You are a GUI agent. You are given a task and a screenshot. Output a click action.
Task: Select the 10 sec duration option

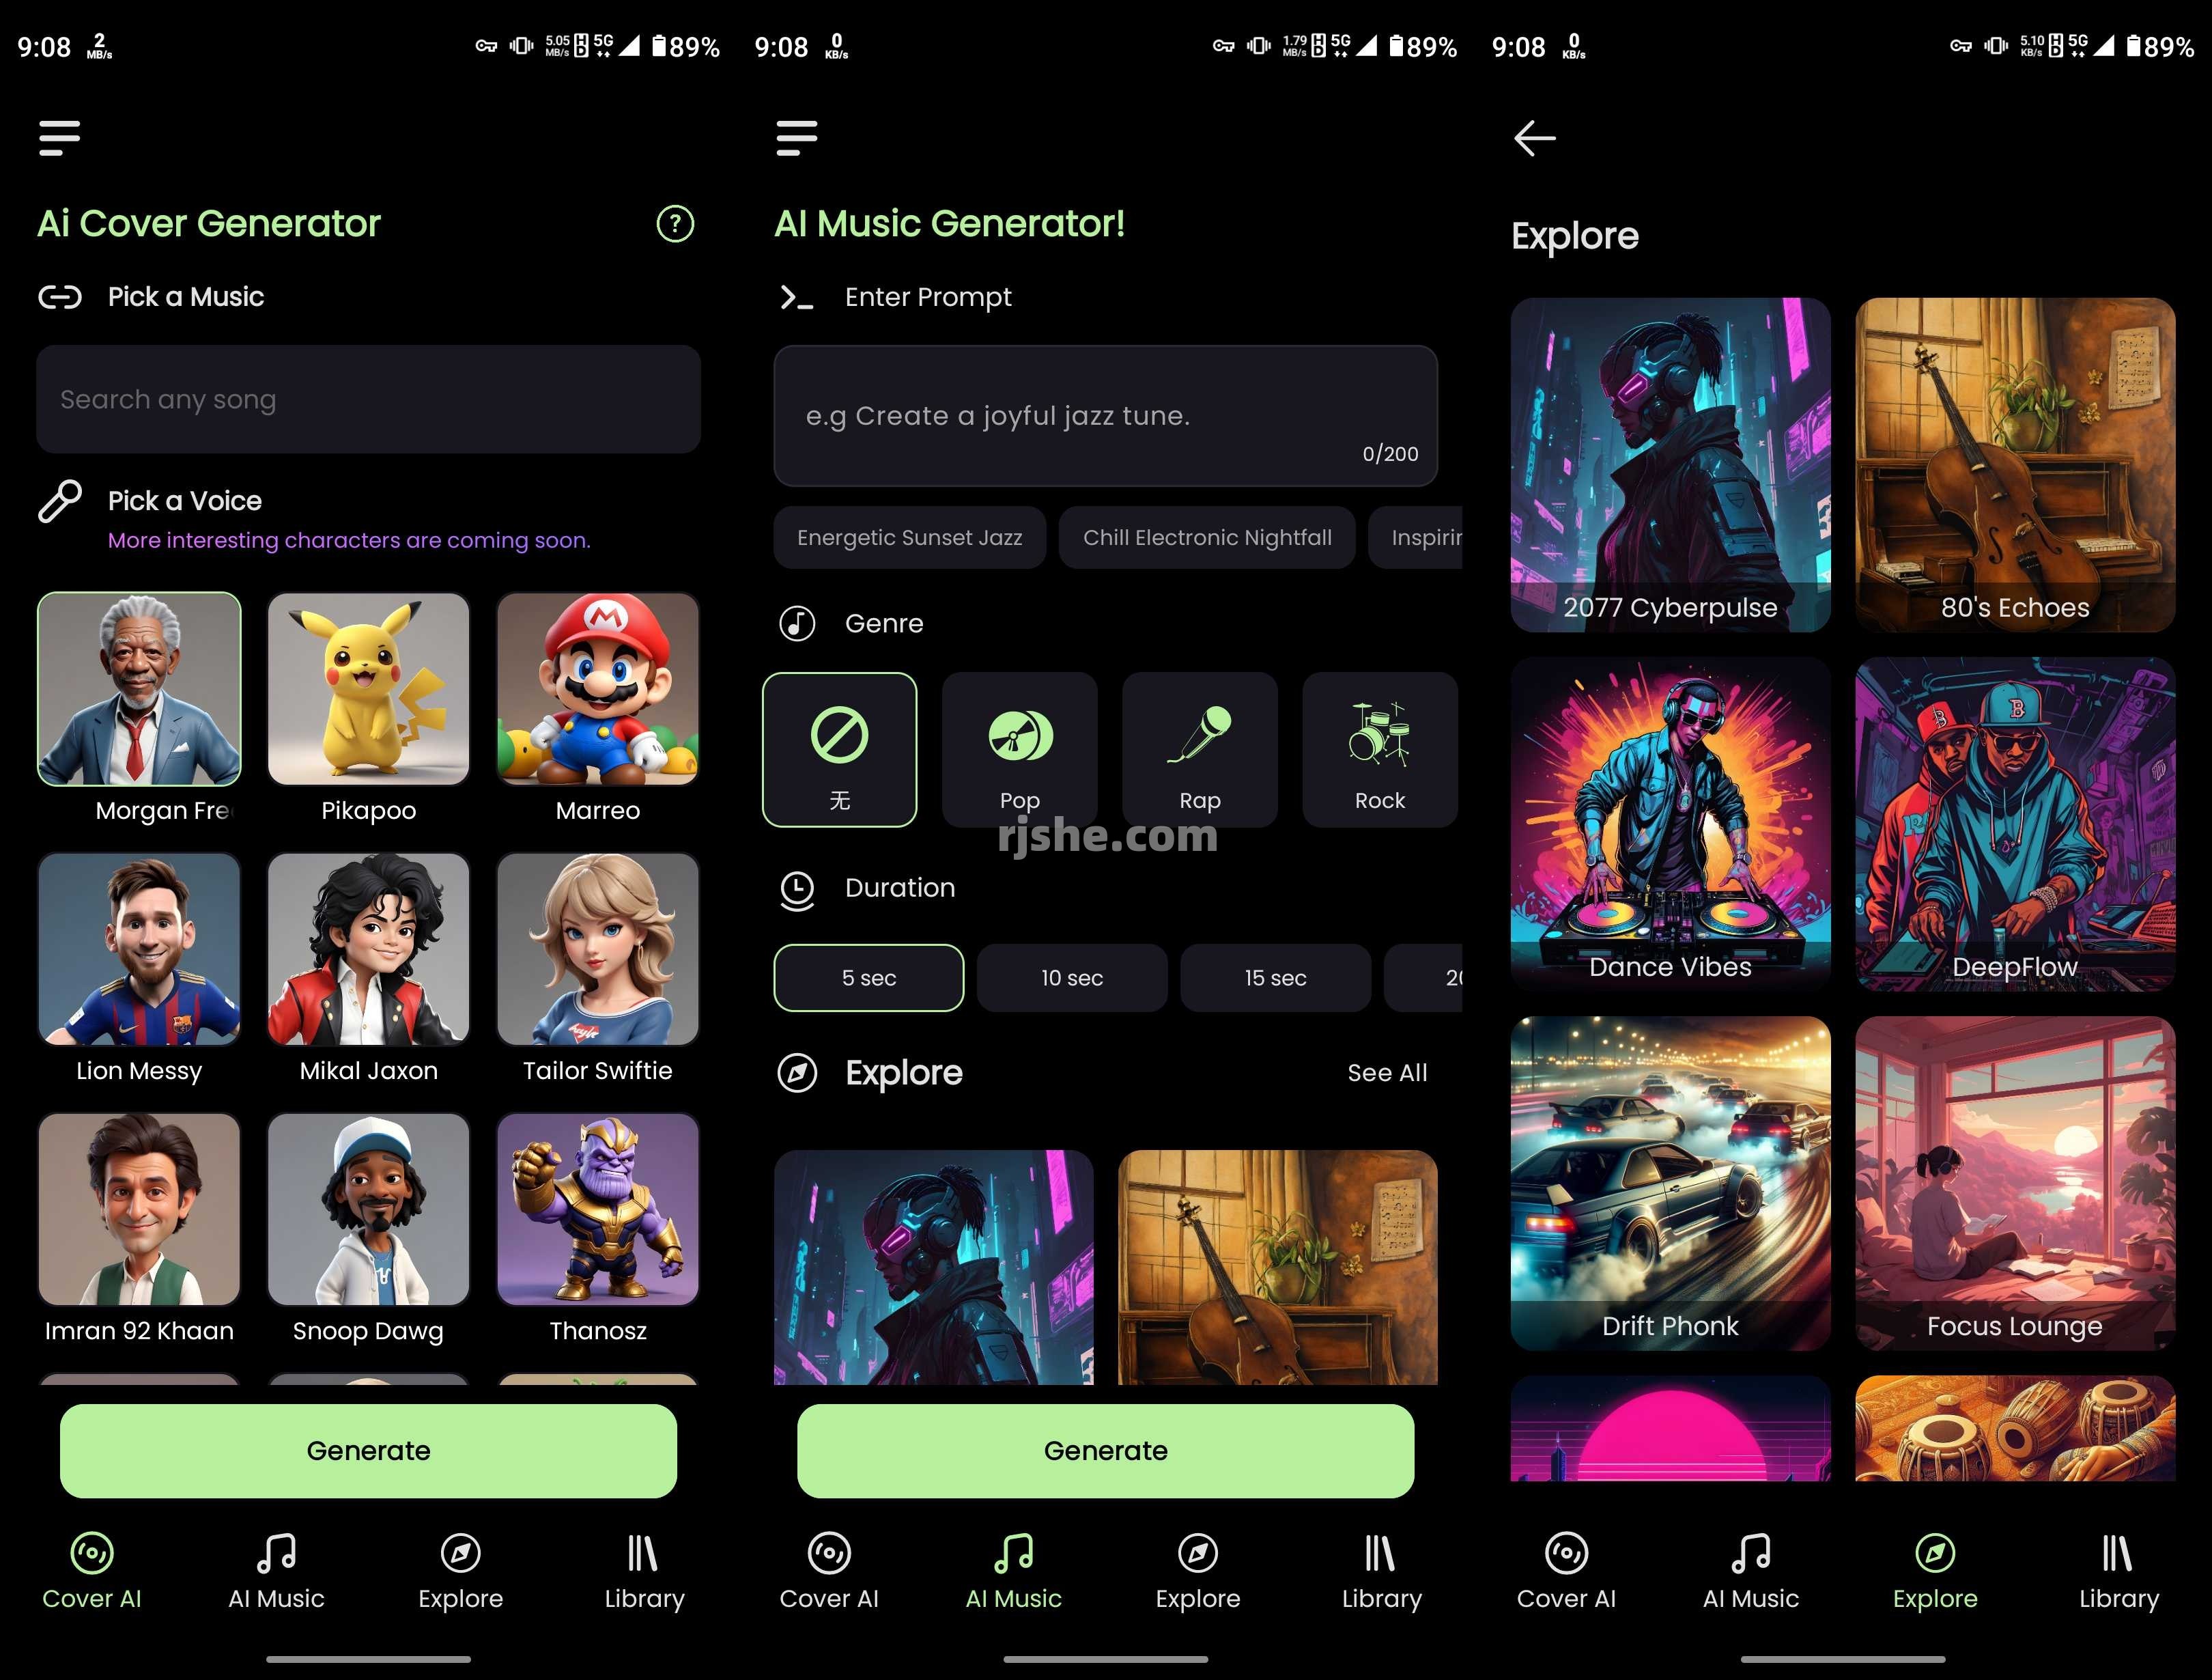point(1073,976)
